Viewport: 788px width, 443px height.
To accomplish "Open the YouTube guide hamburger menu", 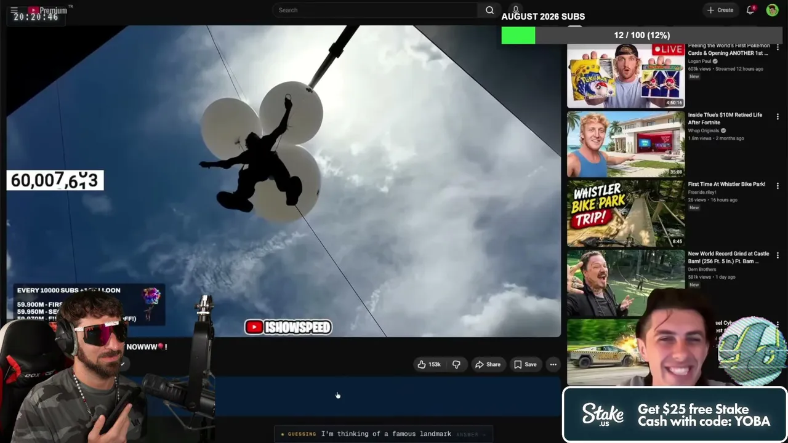I will coord(14,10).
